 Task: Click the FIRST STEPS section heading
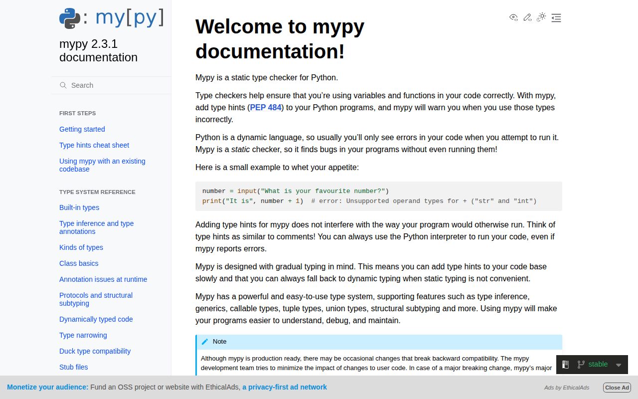pos(77,113)
